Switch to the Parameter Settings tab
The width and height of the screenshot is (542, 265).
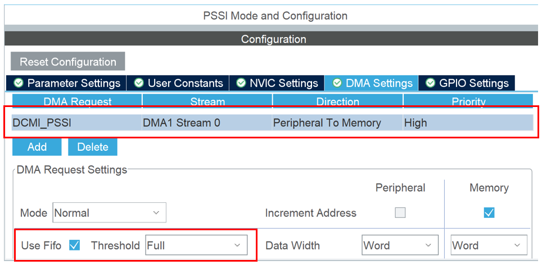tap(74, 83)
